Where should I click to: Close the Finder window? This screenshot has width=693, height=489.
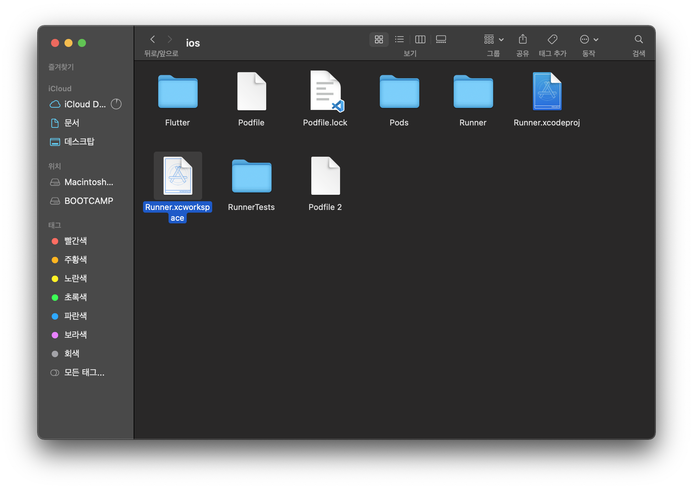[x=55, y=43]
